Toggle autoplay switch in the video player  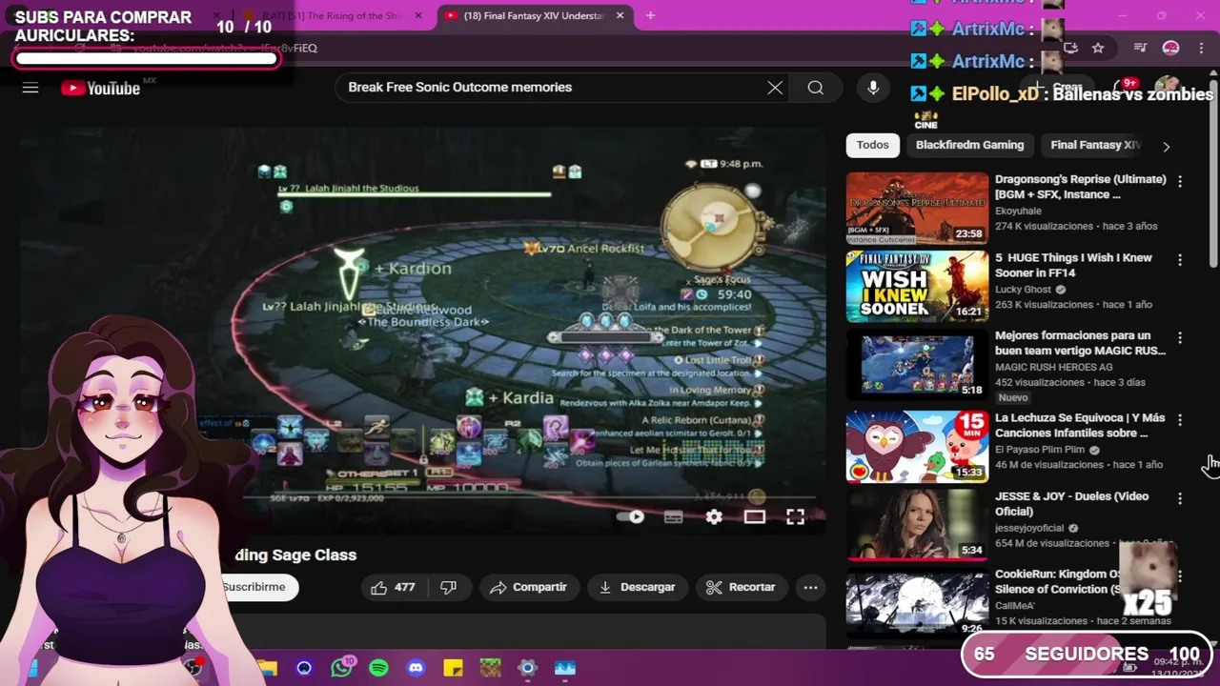point(631,516)
